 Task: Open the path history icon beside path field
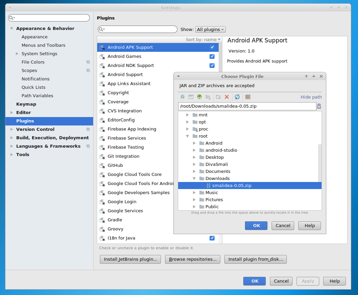[319, 106]
